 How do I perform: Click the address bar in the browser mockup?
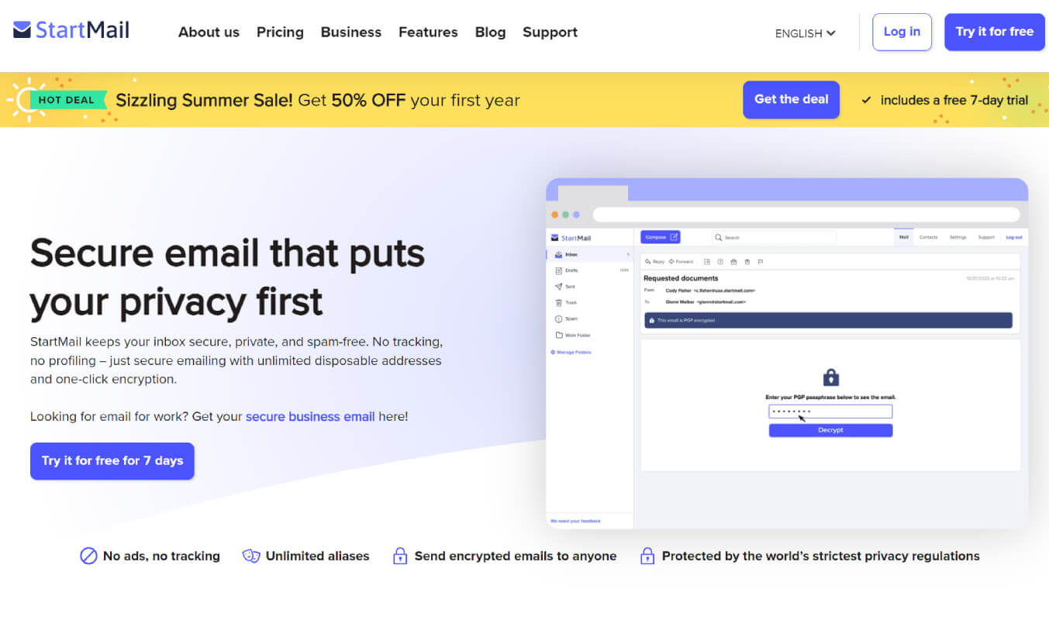(x=806, y=214)
